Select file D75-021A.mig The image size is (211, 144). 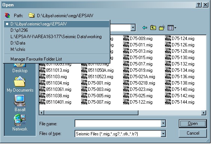tap(139, 77)
